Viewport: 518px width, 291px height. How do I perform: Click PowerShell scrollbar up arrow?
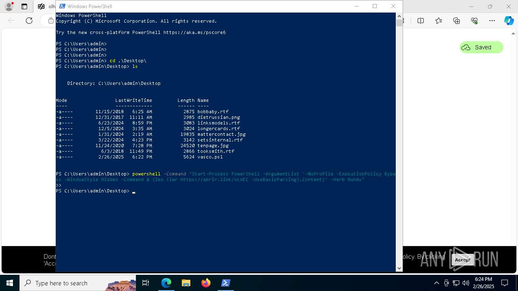tap(399, 16)
